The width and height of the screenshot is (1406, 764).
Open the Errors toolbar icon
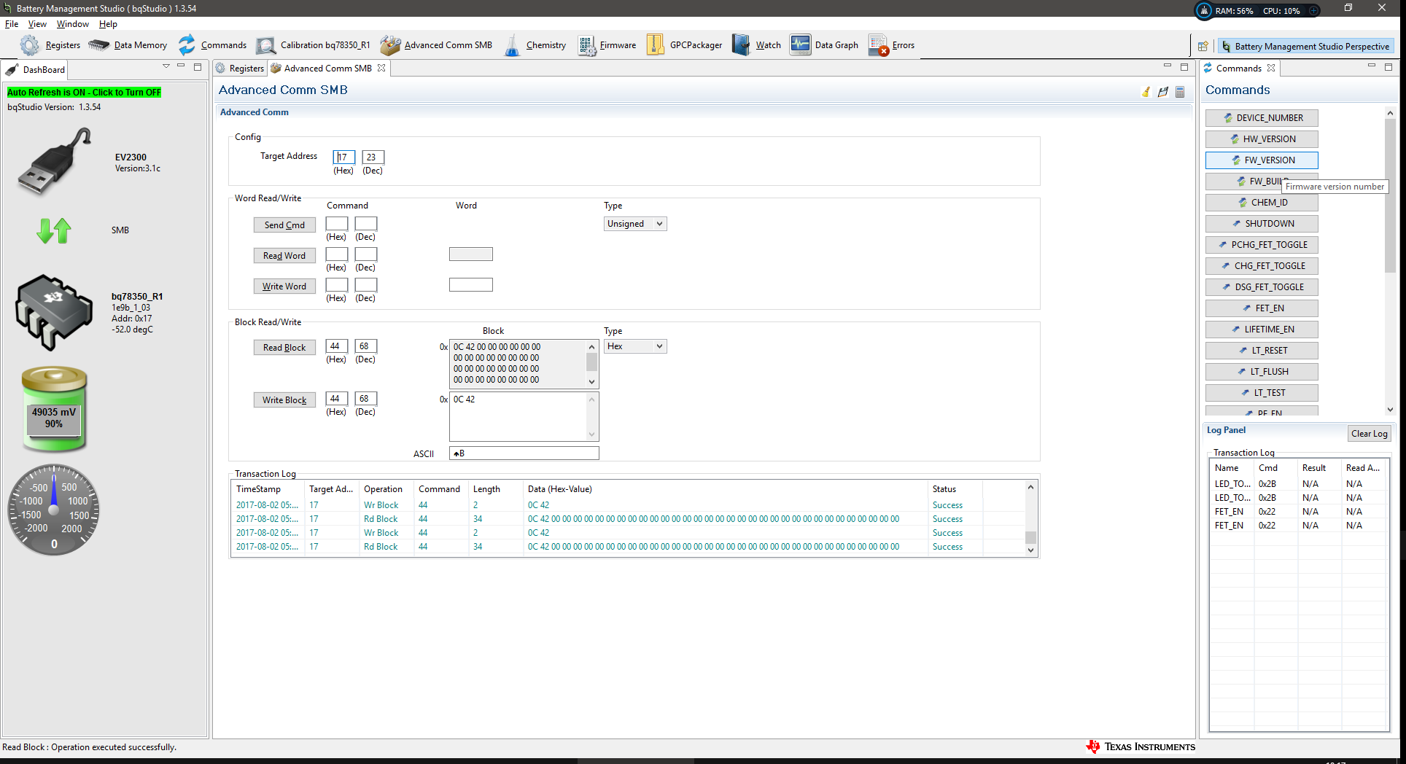coord(891,45)
